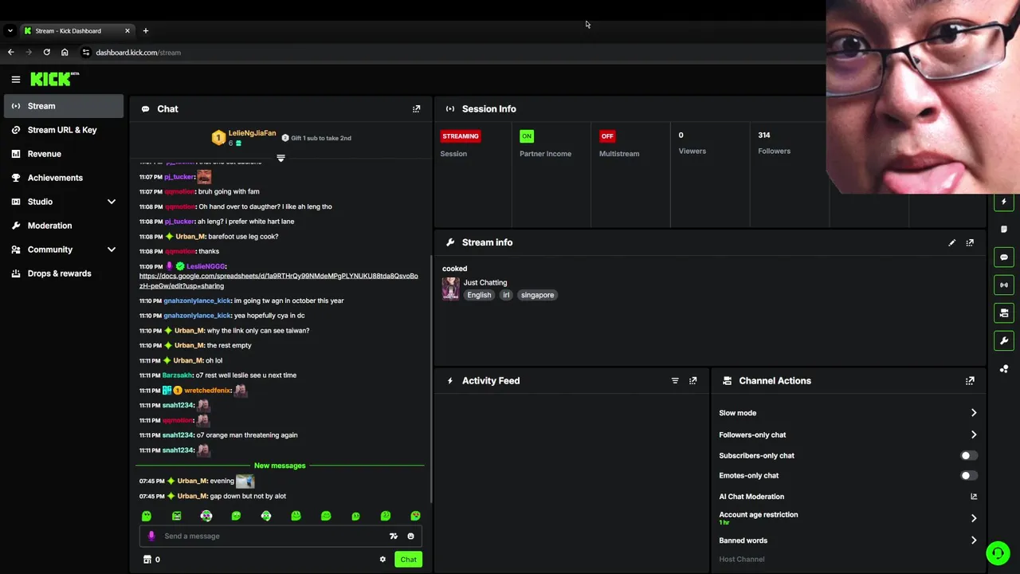Open Revenue page in sidebar
The image size is (1020, 574).
64,154
